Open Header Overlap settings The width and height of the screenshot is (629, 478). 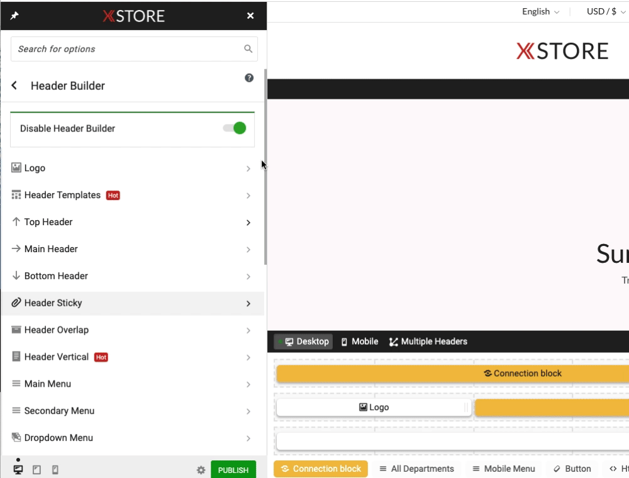(x=132, y=330)
